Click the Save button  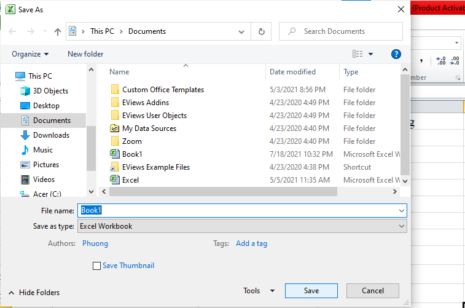(x=311, y=291)
